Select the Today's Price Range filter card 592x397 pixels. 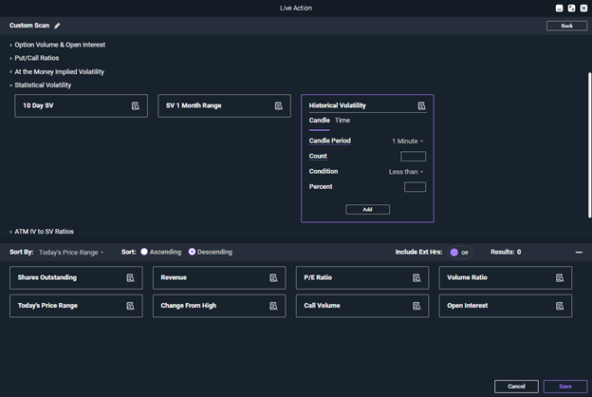coord(76,306)
